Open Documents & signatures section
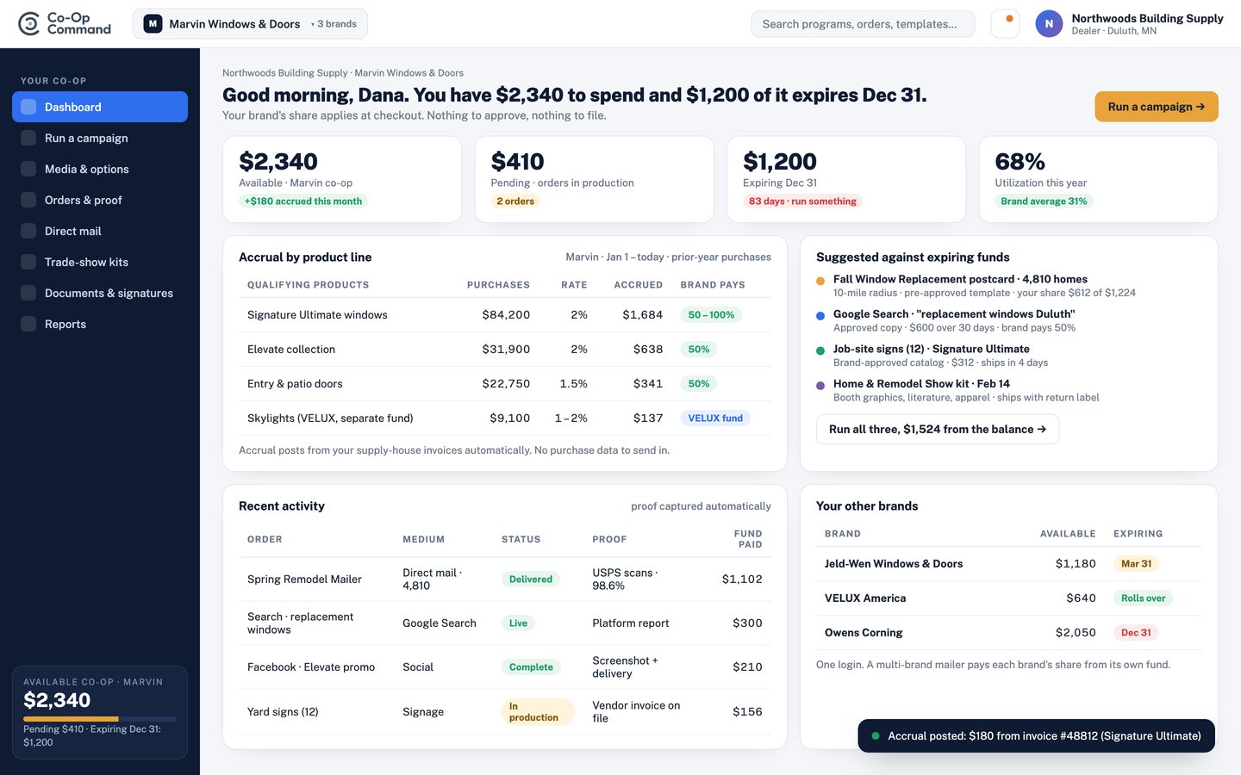The image size is (1241, 775). click(x=100, y=293)
